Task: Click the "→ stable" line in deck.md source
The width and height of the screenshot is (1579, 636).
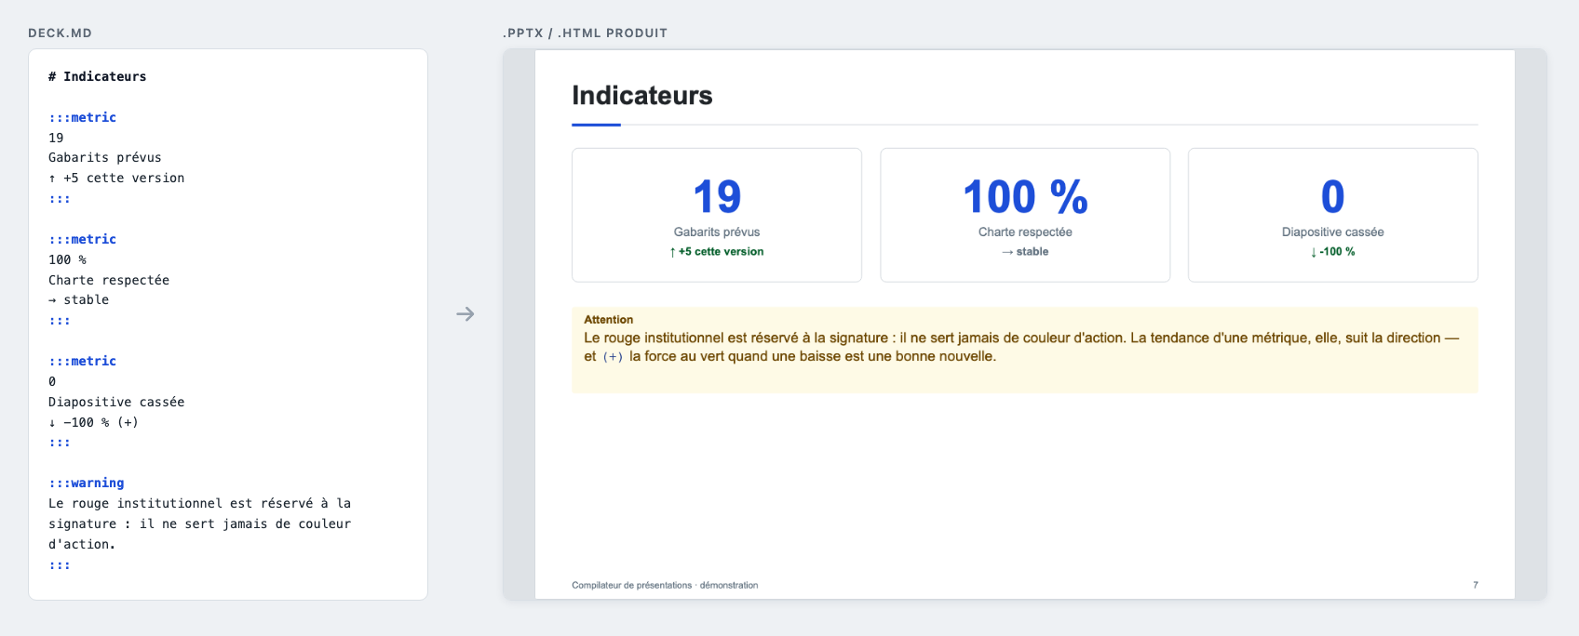Action: click(x=79, y=299)
